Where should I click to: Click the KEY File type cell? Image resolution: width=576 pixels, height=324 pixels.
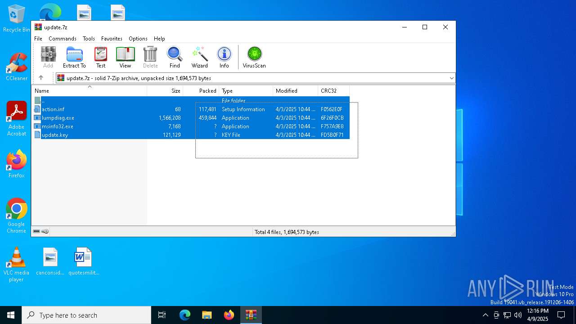(231, 135)
